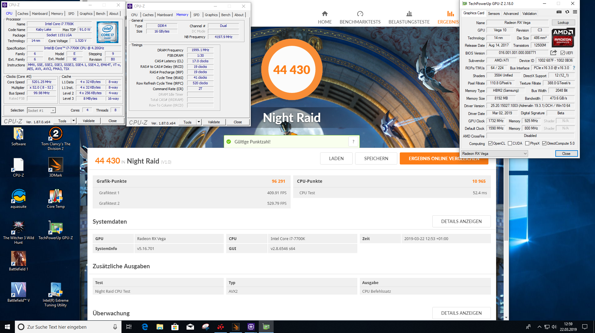595x333 pixels.
Task: Show hidden system tray icons
Action: (540, 327)
